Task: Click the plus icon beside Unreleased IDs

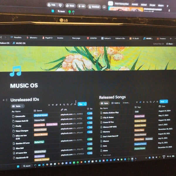Action: coord(4,100)
